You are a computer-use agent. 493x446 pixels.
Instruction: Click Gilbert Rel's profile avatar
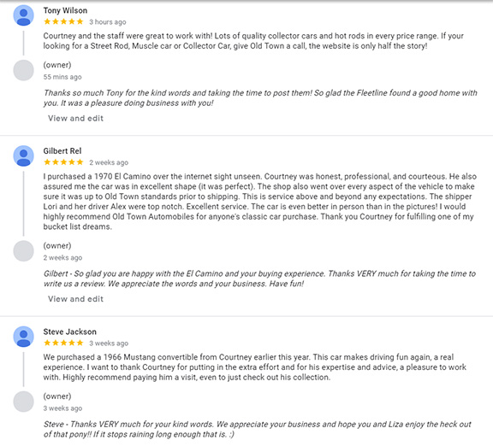(x=24, y=156)
